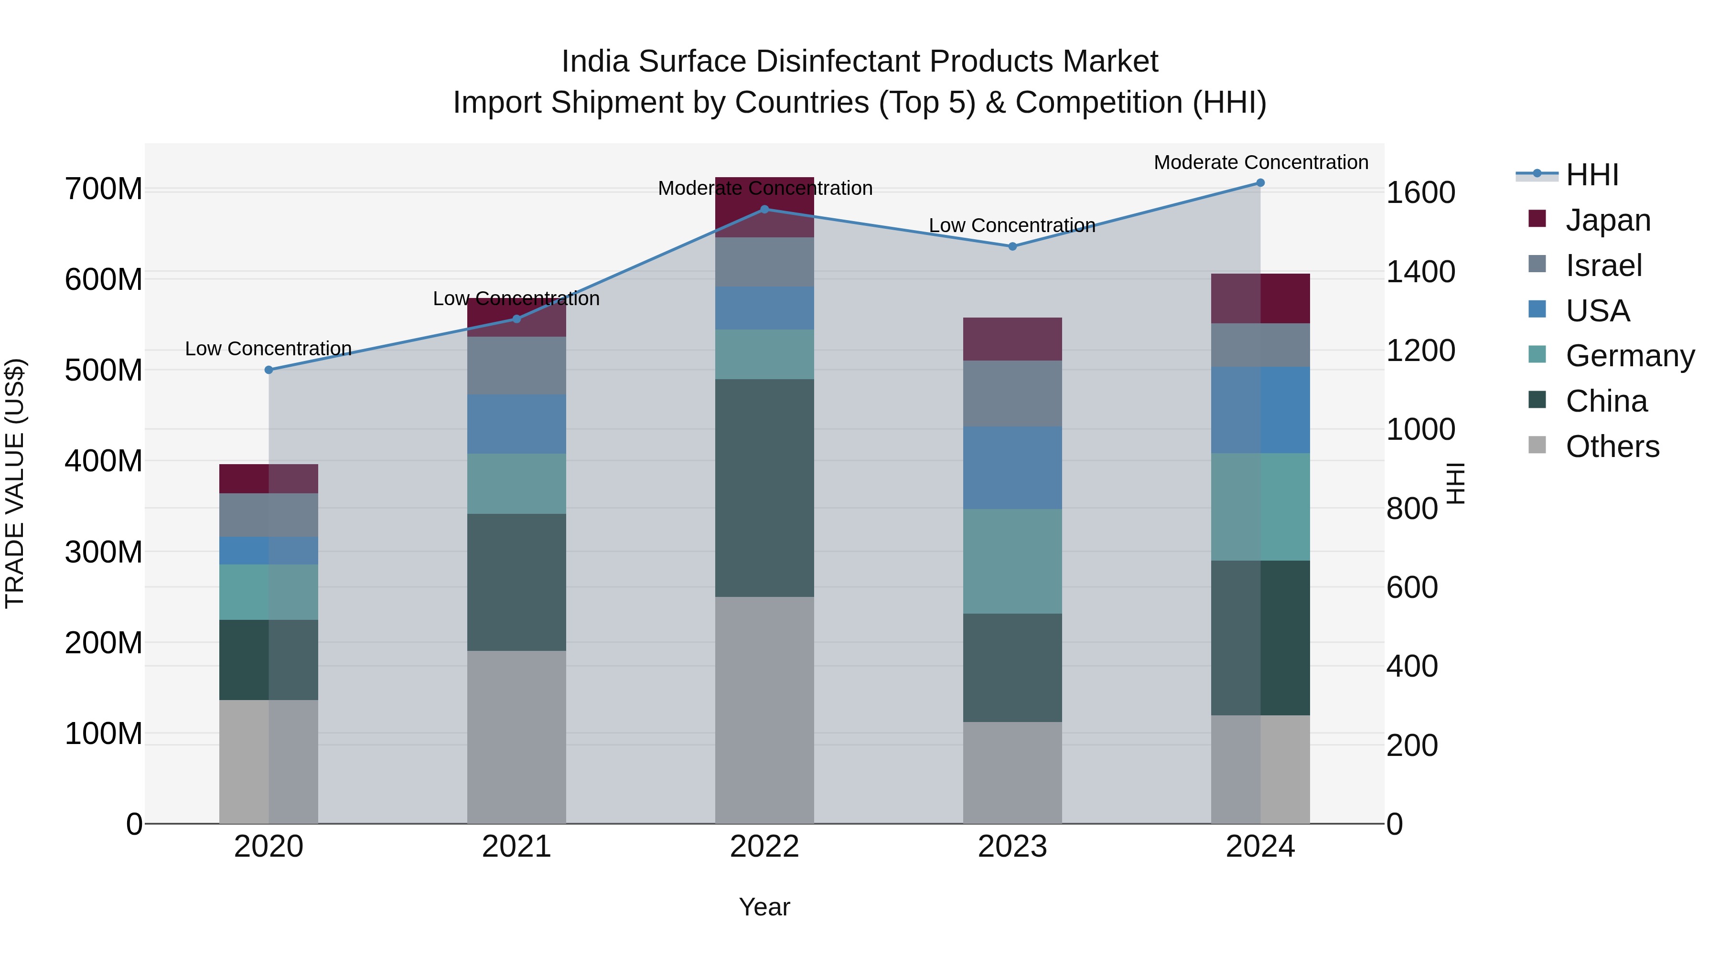The image size is (1720, 967).
Task: Click the 2022 x-axis label
Action: [x=764, y=847]
